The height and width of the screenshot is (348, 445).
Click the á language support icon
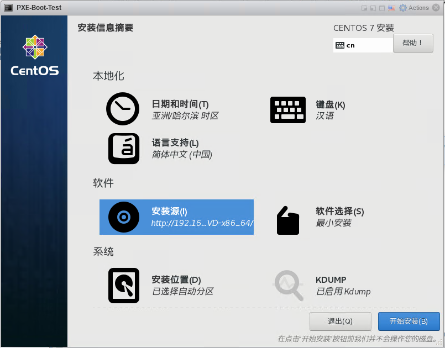(124, 149)
